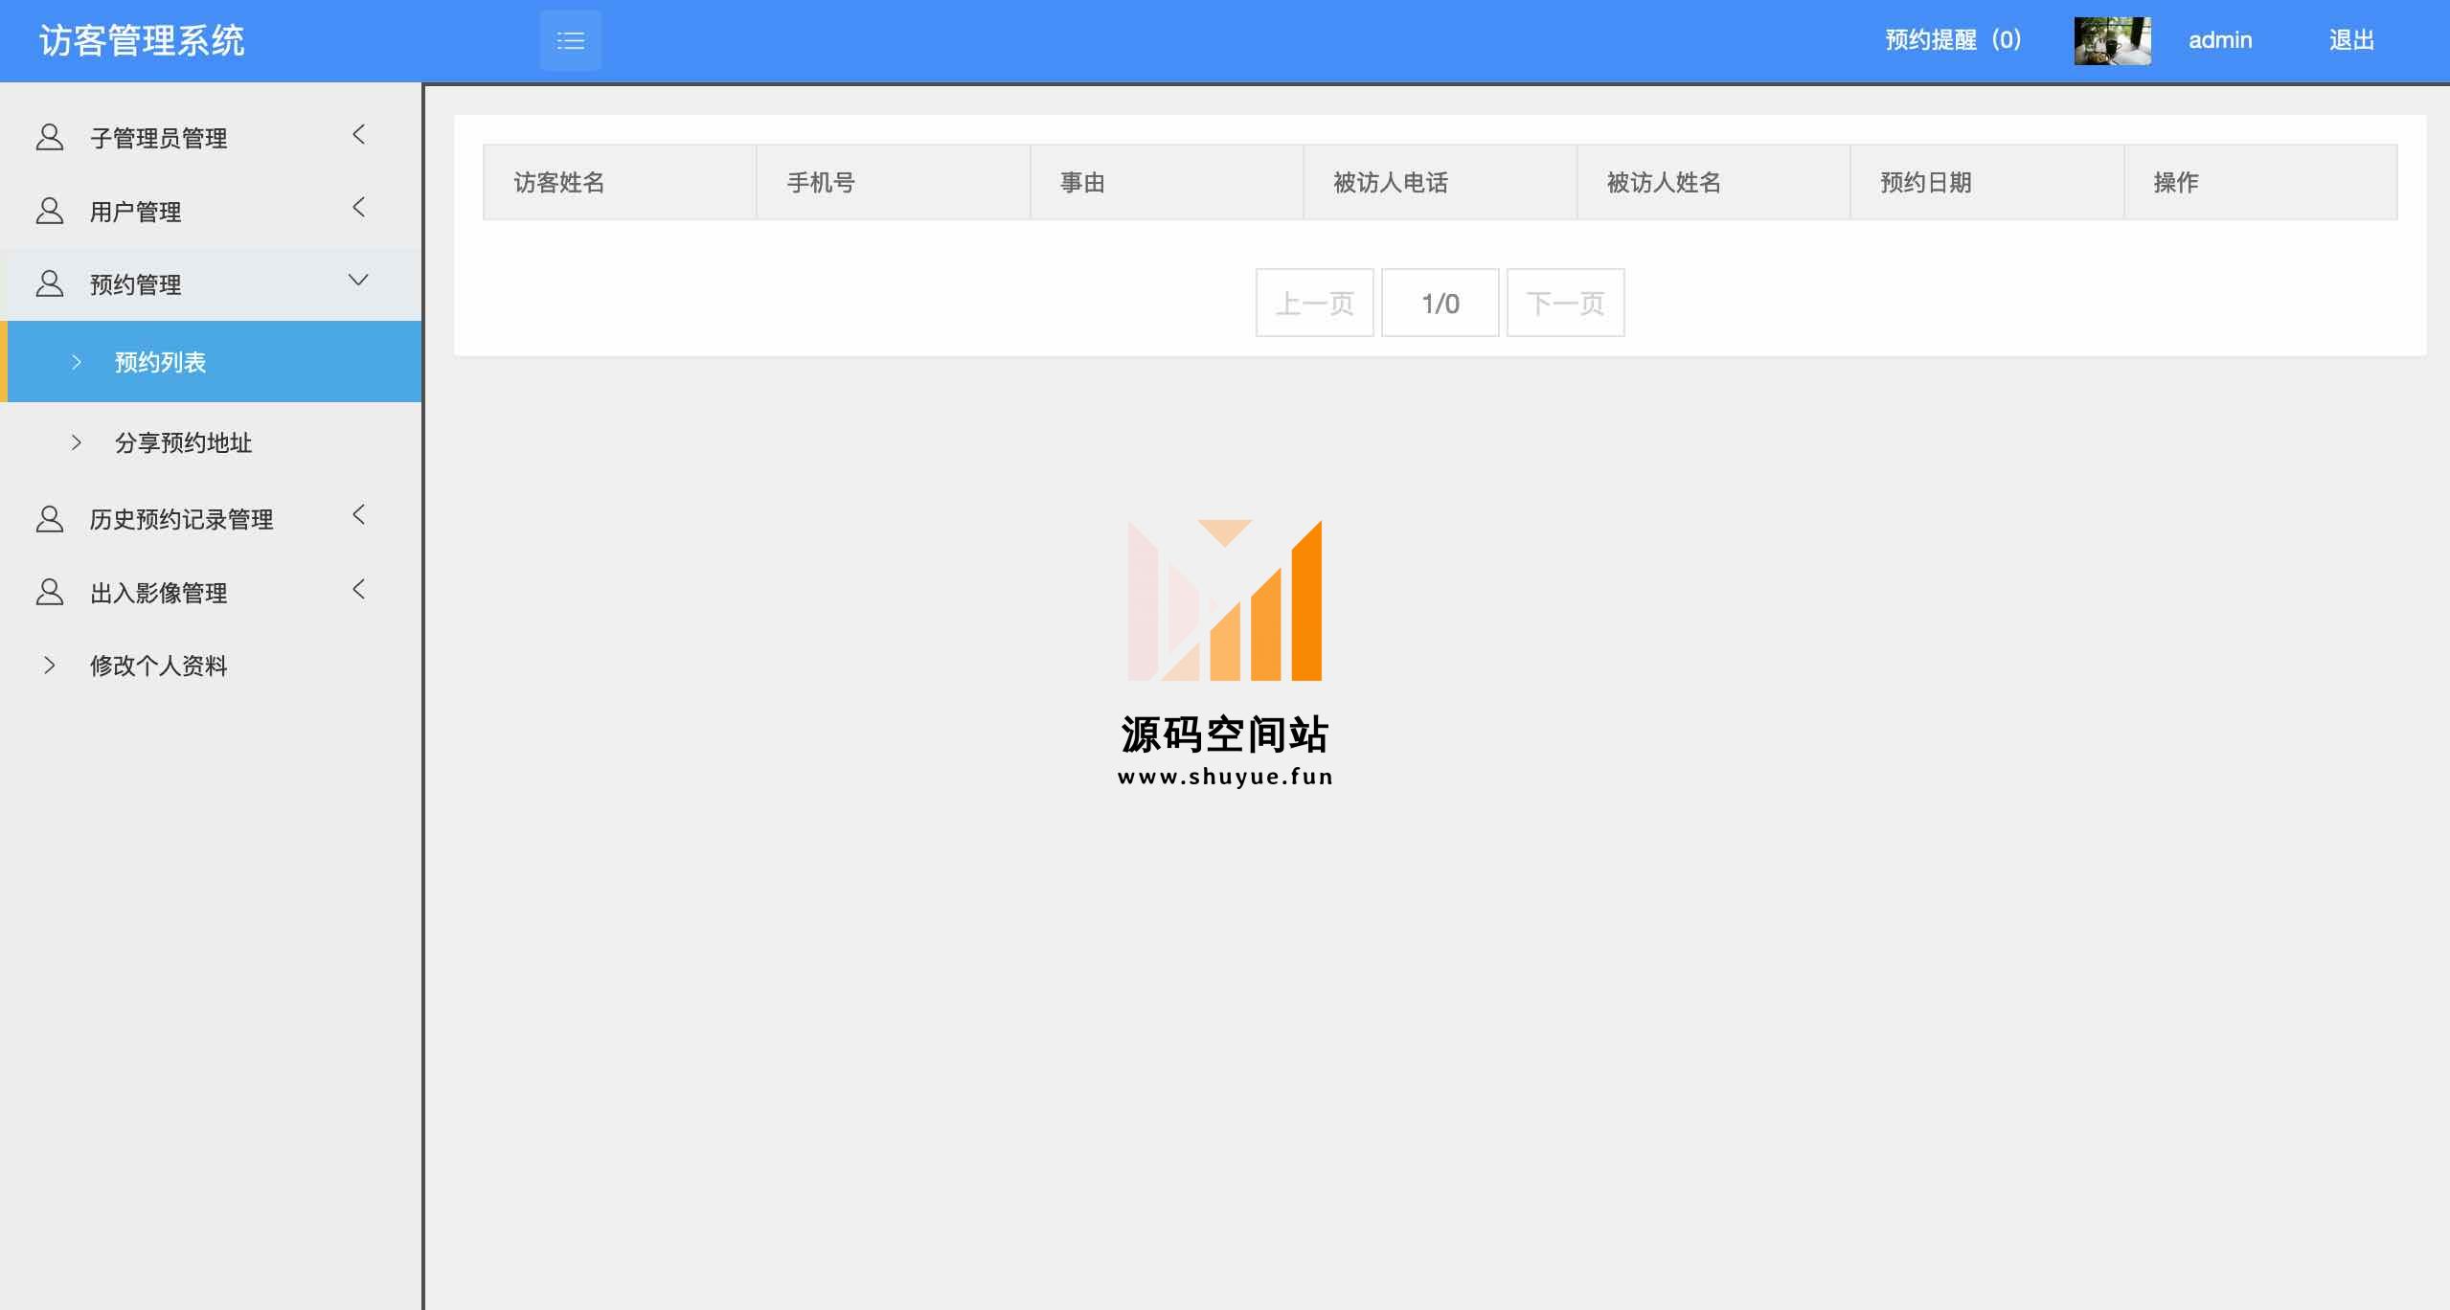Click the arrow icon before 修改个人资料

pos(50,665)
